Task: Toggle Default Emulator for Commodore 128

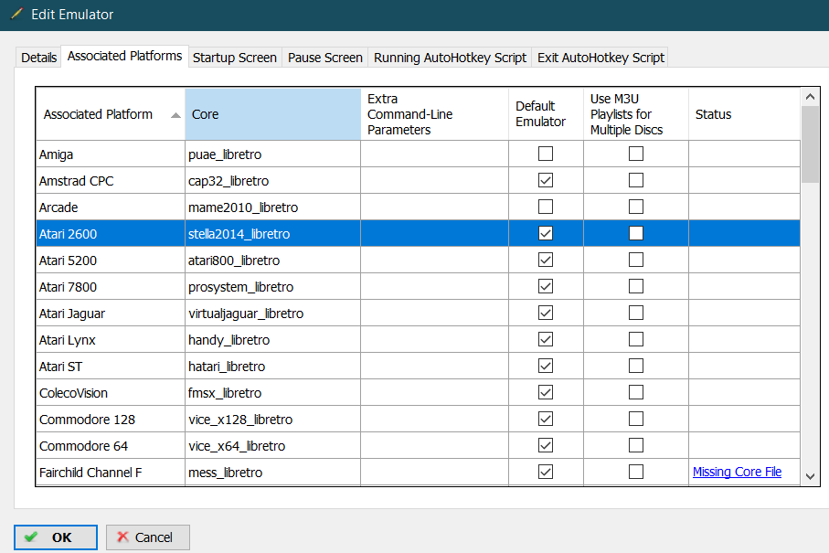Action: tap(546, 419)
